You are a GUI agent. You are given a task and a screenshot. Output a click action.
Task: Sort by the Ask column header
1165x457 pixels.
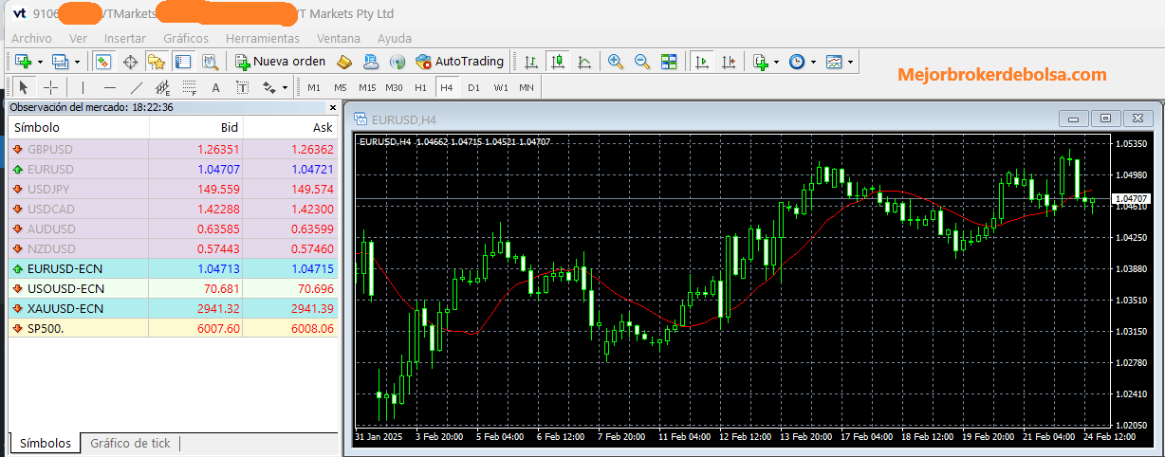[x=290, y=127]
